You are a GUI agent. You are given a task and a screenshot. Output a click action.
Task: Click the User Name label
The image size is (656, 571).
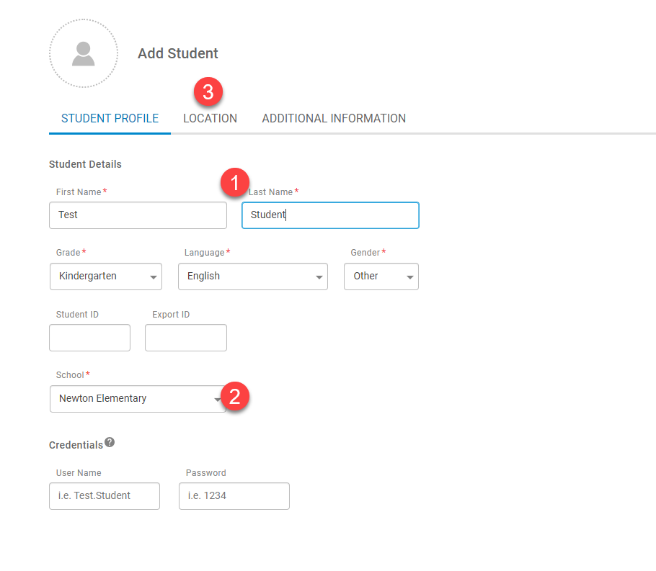pyautogui.click(x=79, y=473)
